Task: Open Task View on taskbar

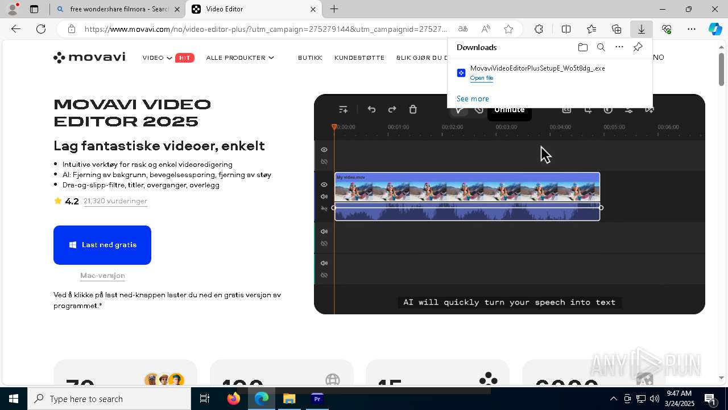Action: 205,399
